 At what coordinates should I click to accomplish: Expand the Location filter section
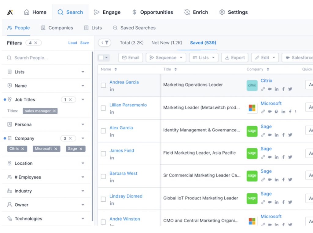[83, 163]
